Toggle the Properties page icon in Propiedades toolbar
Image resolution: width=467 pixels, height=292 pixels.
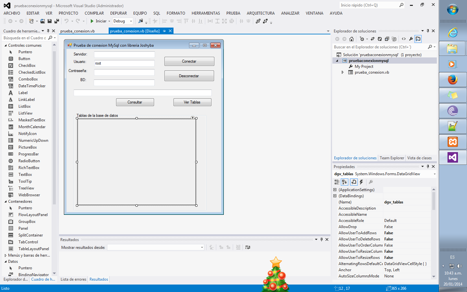354,182
